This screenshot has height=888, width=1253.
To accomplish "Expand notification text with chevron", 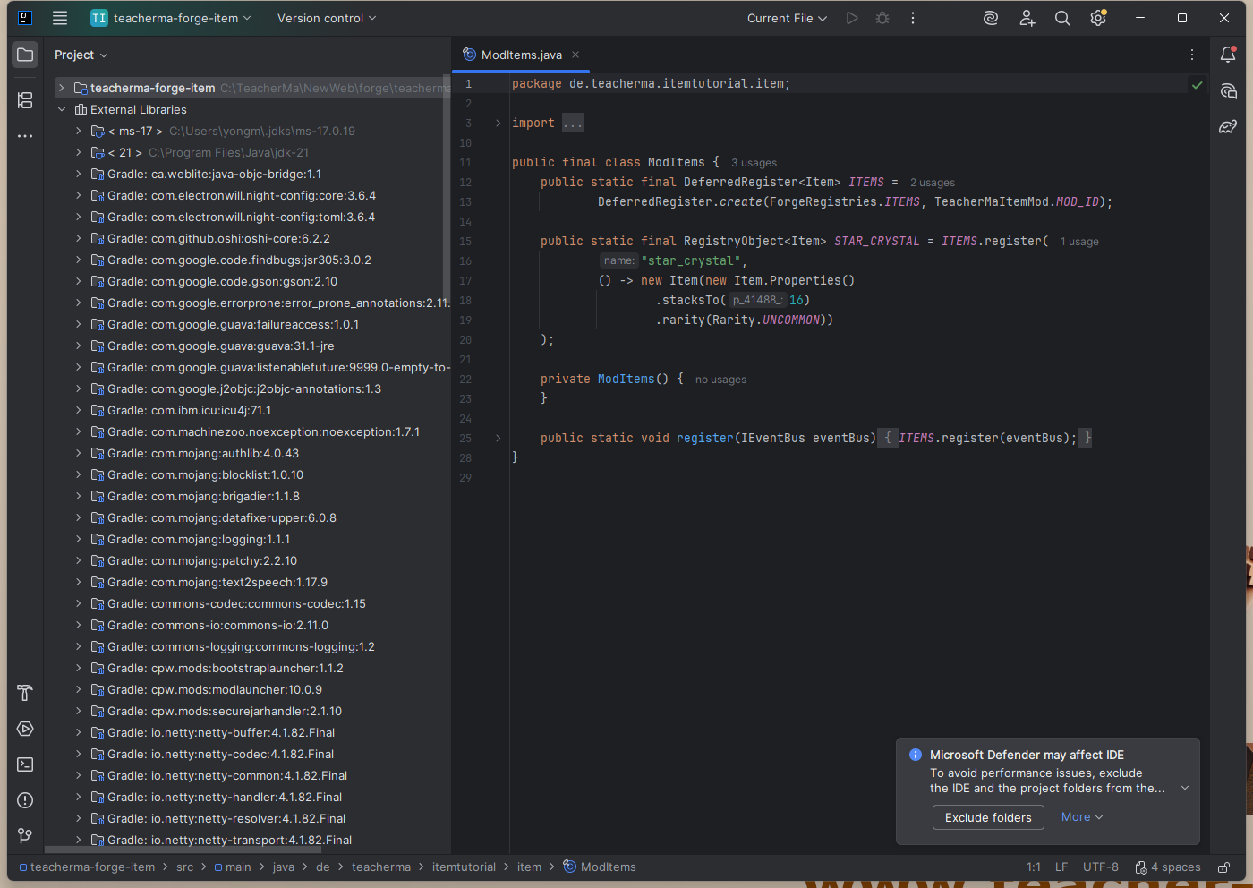I will tap(1185, 789).
